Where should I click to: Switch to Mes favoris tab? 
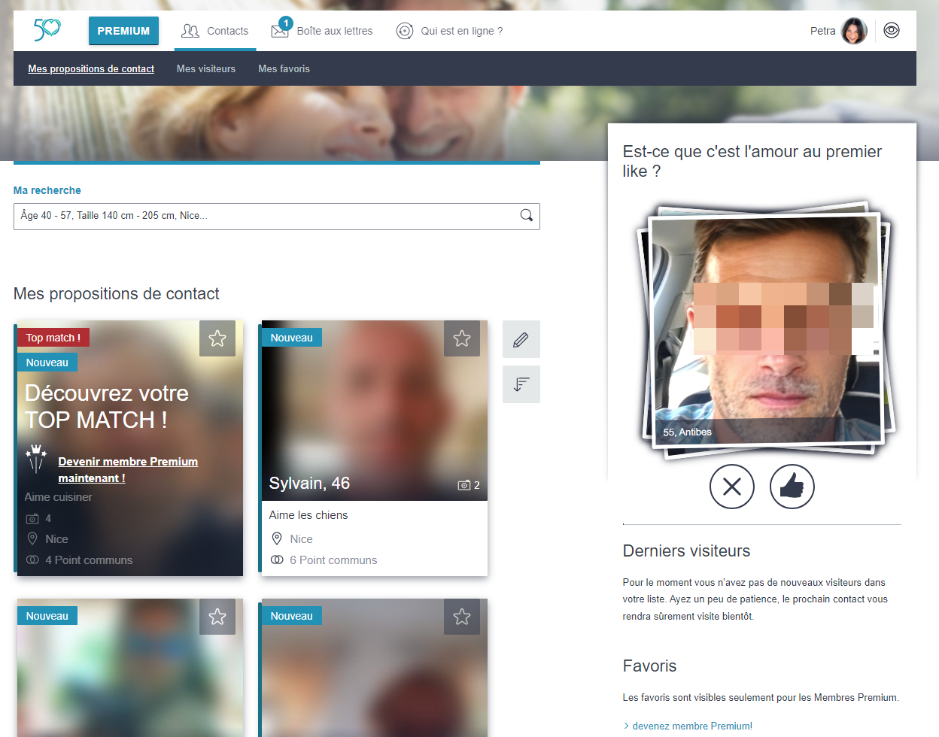(284, 68)
